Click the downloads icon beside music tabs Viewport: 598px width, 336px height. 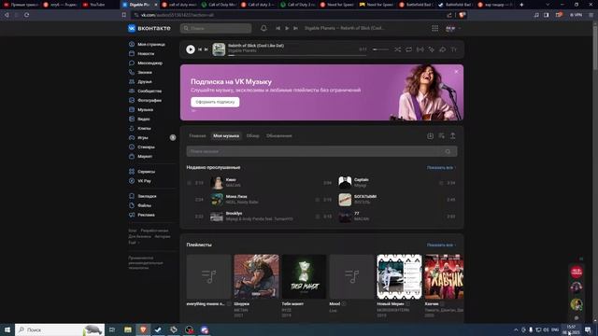pyautogui.click(x=430, y=136)
